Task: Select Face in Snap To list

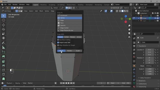Action: [x=69, y=23]
